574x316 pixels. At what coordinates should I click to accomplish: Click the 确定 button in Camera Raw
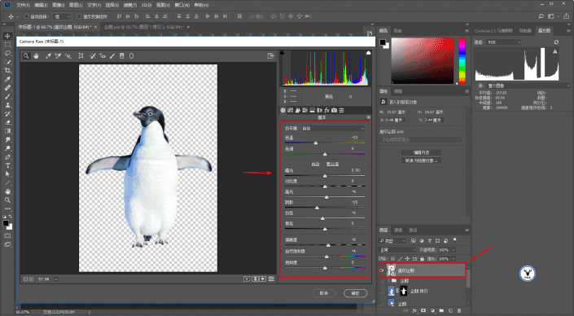[356, 293]
